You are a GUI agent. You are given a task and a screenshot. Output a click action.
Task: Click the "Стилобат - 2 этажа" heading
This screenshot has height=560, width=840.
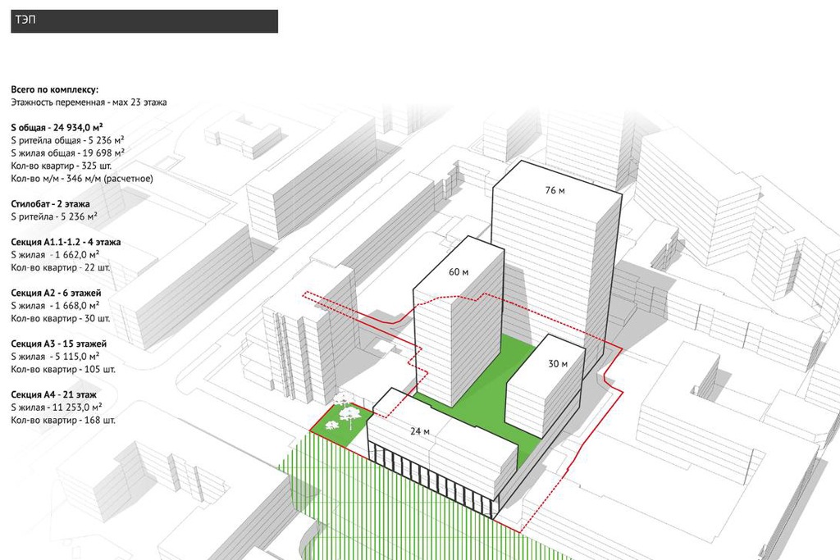coord(51,203)
